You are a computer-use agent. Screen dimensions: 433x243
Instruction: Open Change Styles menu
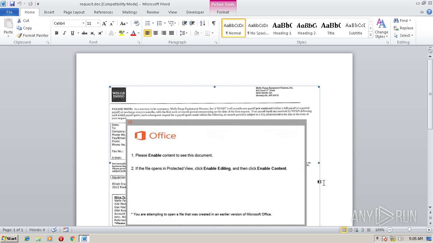click(381, 28)
